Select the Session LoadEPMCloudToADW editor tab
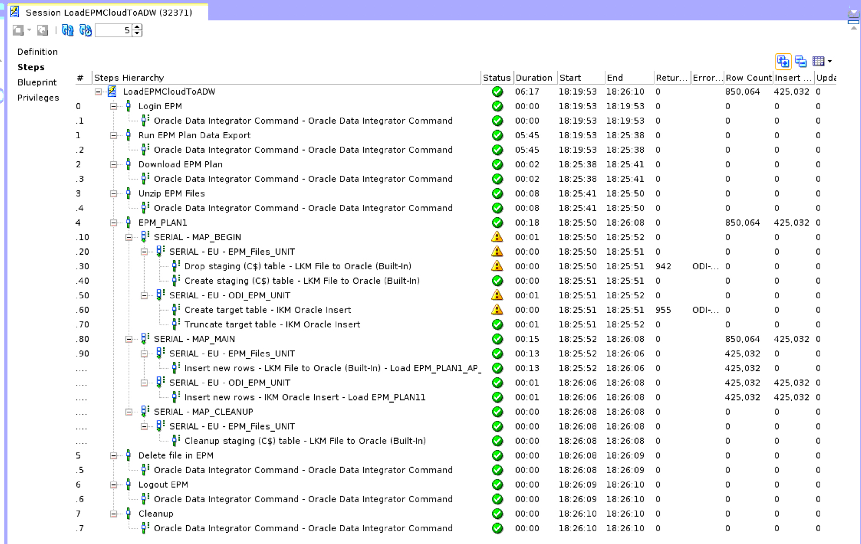 click(x=108, y=12)
